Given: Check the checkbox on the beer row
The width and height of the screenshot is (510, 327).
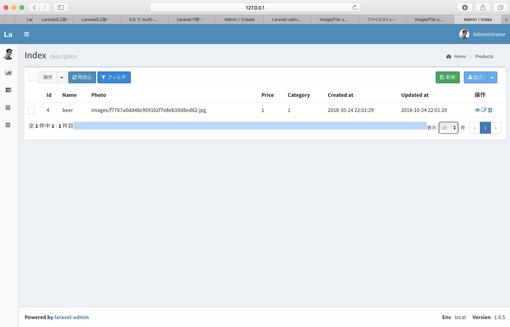Looking at the screenshot, I should coord(31,110).
